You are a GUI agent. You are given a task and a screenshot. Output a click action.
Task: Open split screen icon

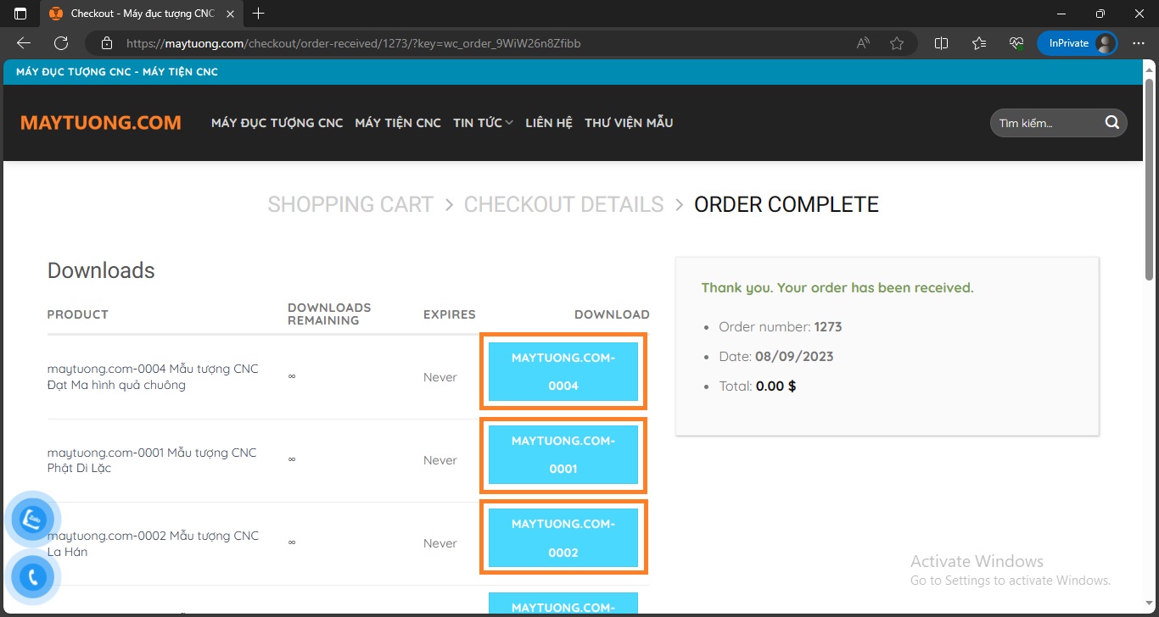click(941, 43)
